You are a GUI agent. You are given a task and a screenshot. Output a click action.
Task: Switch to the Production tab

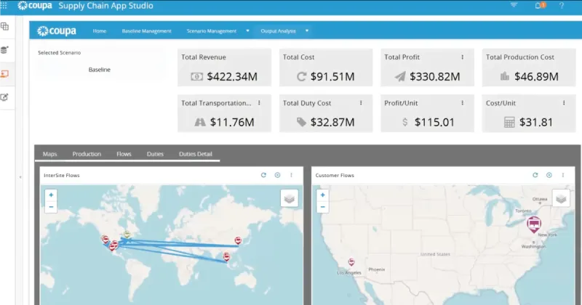click(87, 154)
